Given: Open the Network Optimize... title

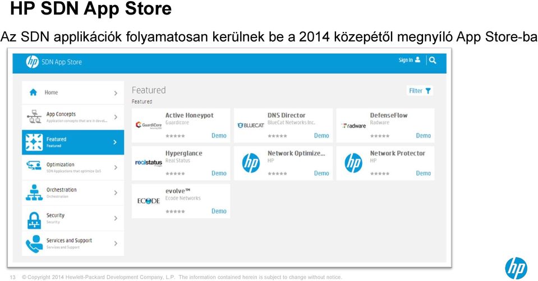Looking at the screenshot, I should [x=296, y=153].
